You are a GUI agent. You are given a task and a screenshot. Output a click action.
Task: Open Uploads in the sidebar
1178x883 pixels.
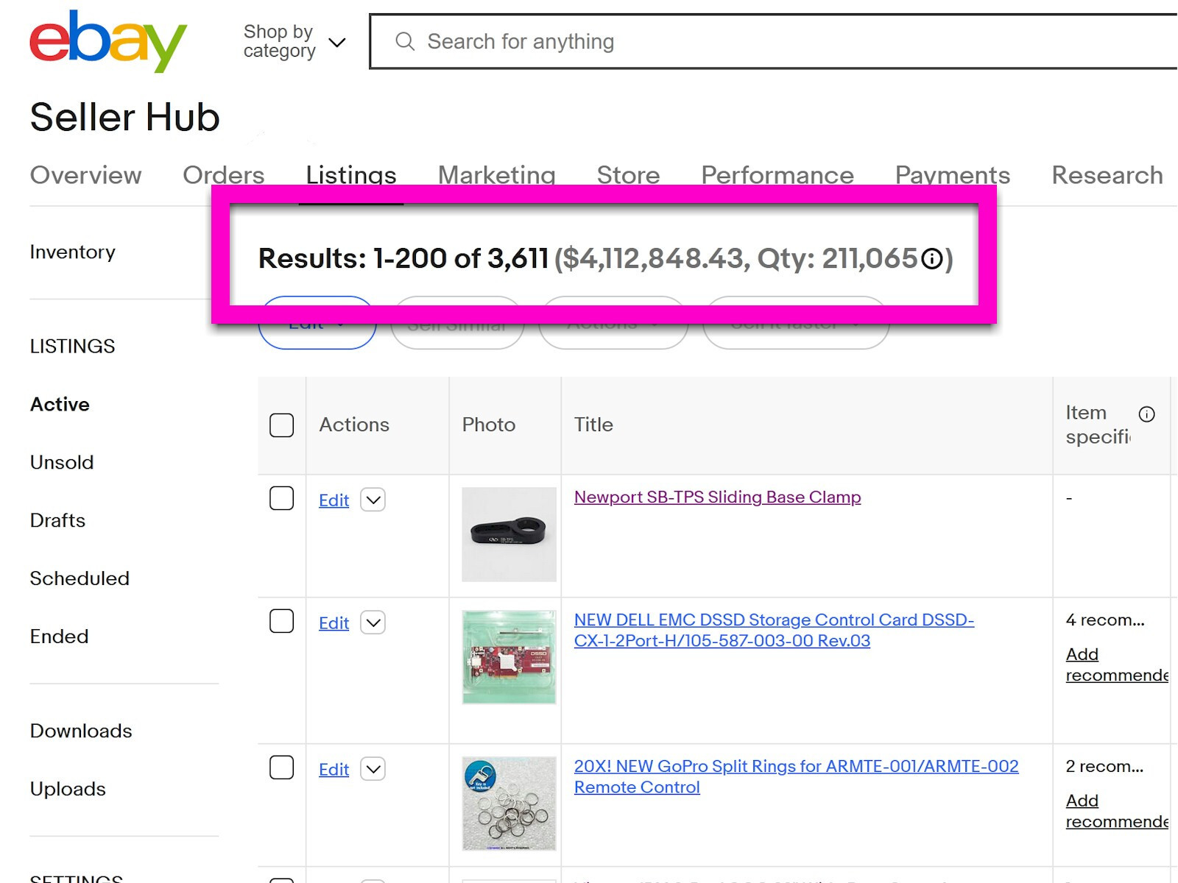(x=68, y=790)
